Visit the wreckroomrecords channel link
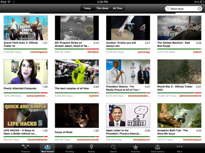 coord(88,140)
